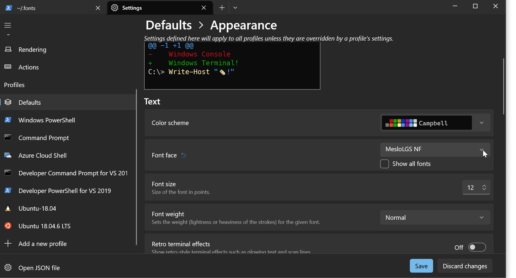
Task: Discard changes to settings
Action: pyautogui.click(x=465, y=266)
